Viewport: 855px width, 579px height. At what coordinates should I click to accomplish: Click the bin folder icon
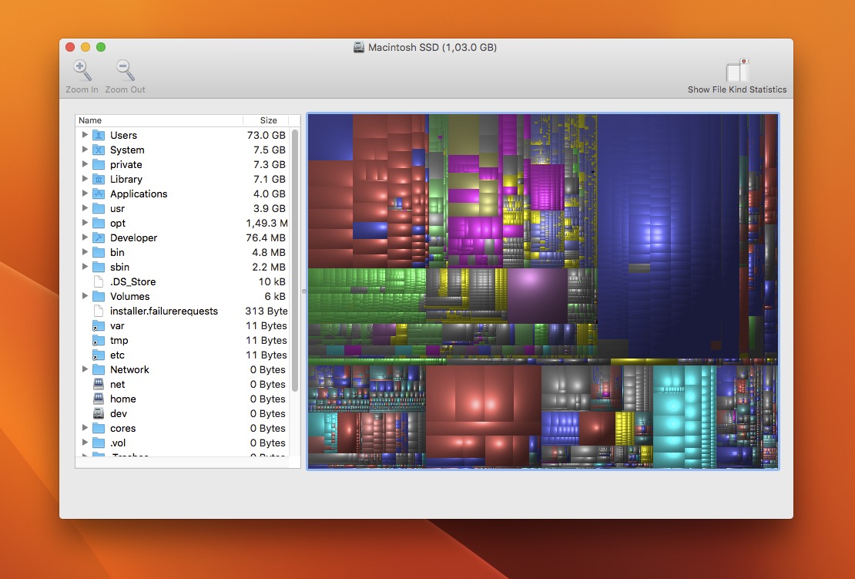(98, 252)
